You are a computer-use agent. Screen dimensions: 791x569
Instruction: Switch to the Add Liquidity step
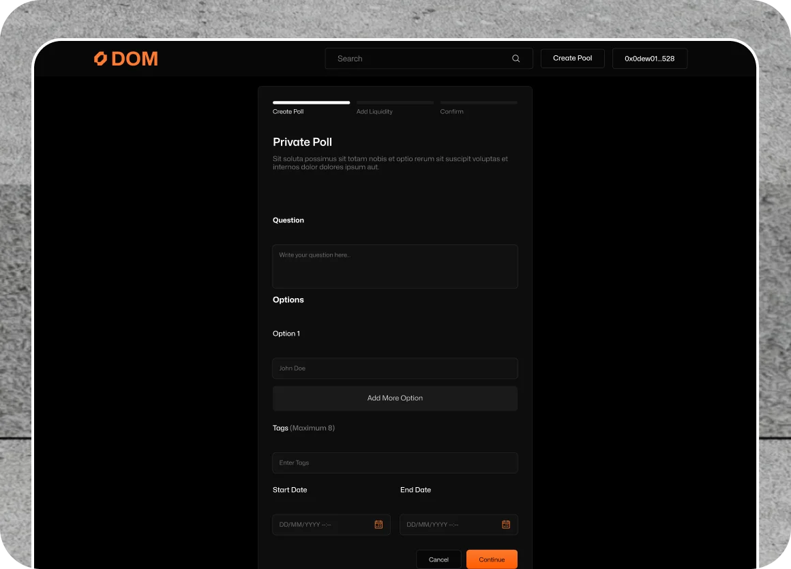[x=374, y=112]
